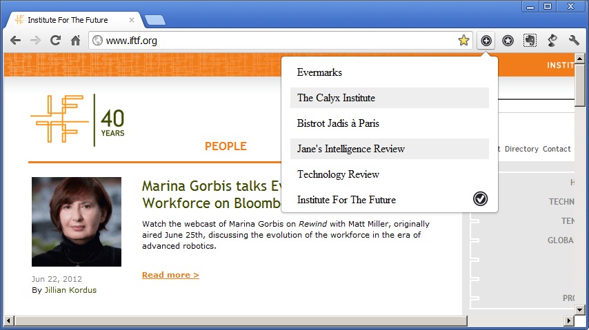The image size is (589, 330).
Task: Click the checkmark beside Institute For The Future
Action: tap(480, 198)
